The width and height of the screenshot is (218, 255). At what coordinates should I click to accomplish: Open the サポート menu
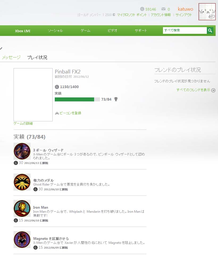pos(141,31)
